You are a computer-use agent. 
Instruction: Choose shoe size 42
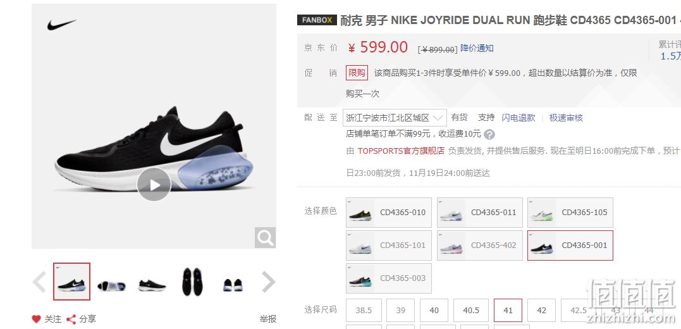pos(541,310)
